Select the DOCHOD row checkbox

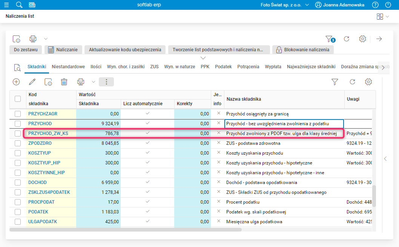click(x=18, y=183)
